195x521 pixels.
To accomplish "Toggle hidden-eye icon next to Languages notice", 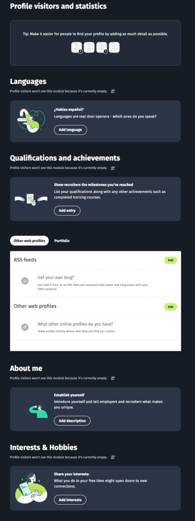I will 113,91.
